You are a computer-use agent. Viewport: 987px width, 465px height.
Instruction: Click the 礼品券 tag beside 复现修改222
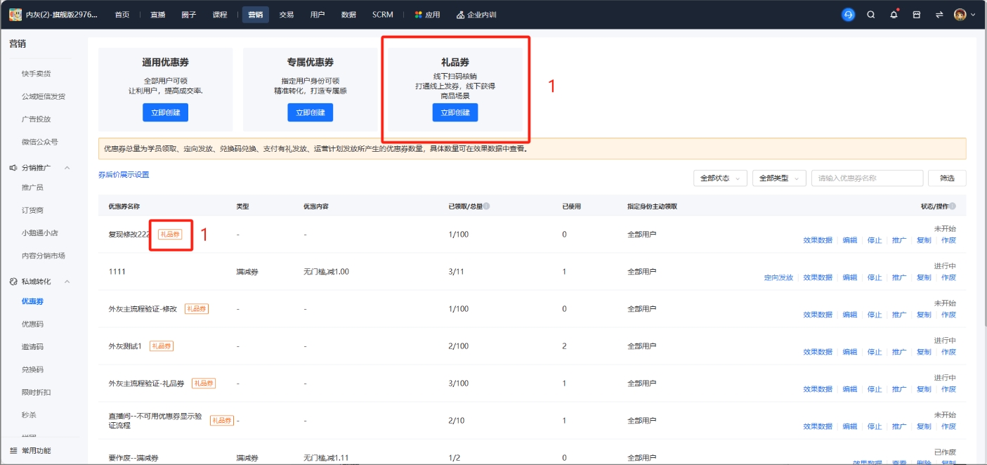pos(171,235)
